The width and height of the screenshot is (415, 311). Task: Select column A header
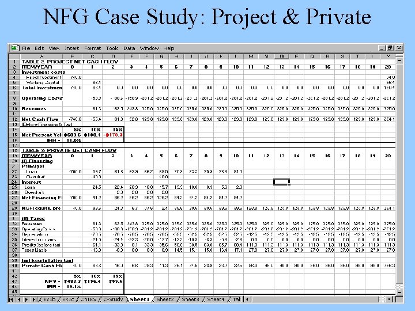coord(41,56)
